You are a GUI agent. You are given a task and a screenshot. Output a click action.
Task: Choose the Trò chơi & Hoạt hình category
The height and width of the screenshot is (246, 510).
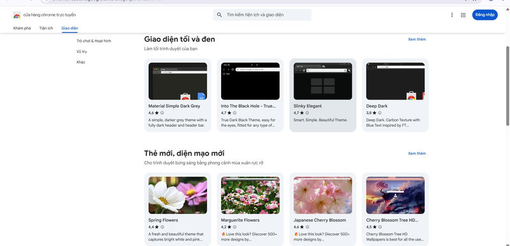[94, 41]
